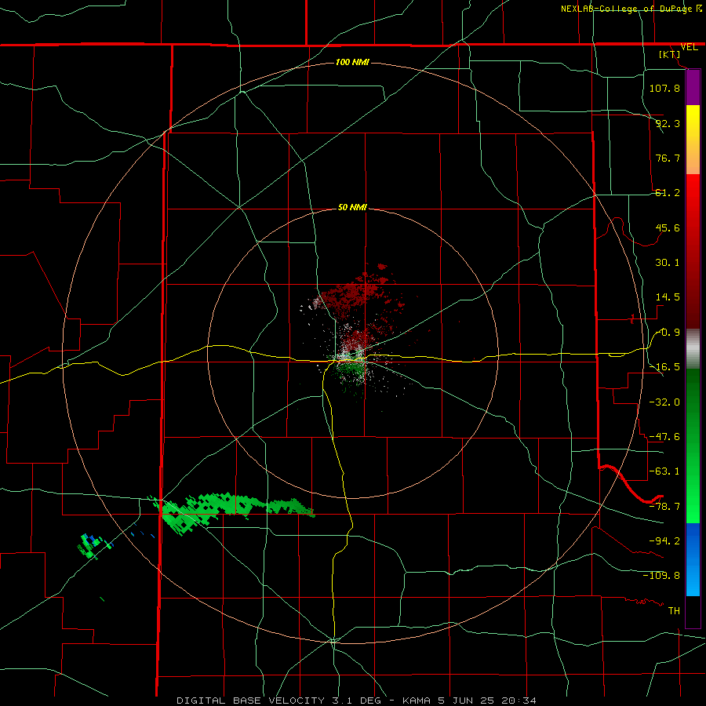Click the Digital Base Velocity KAMA caption
This screenshot has height=706, width=706.
click(x=356, y=701)
